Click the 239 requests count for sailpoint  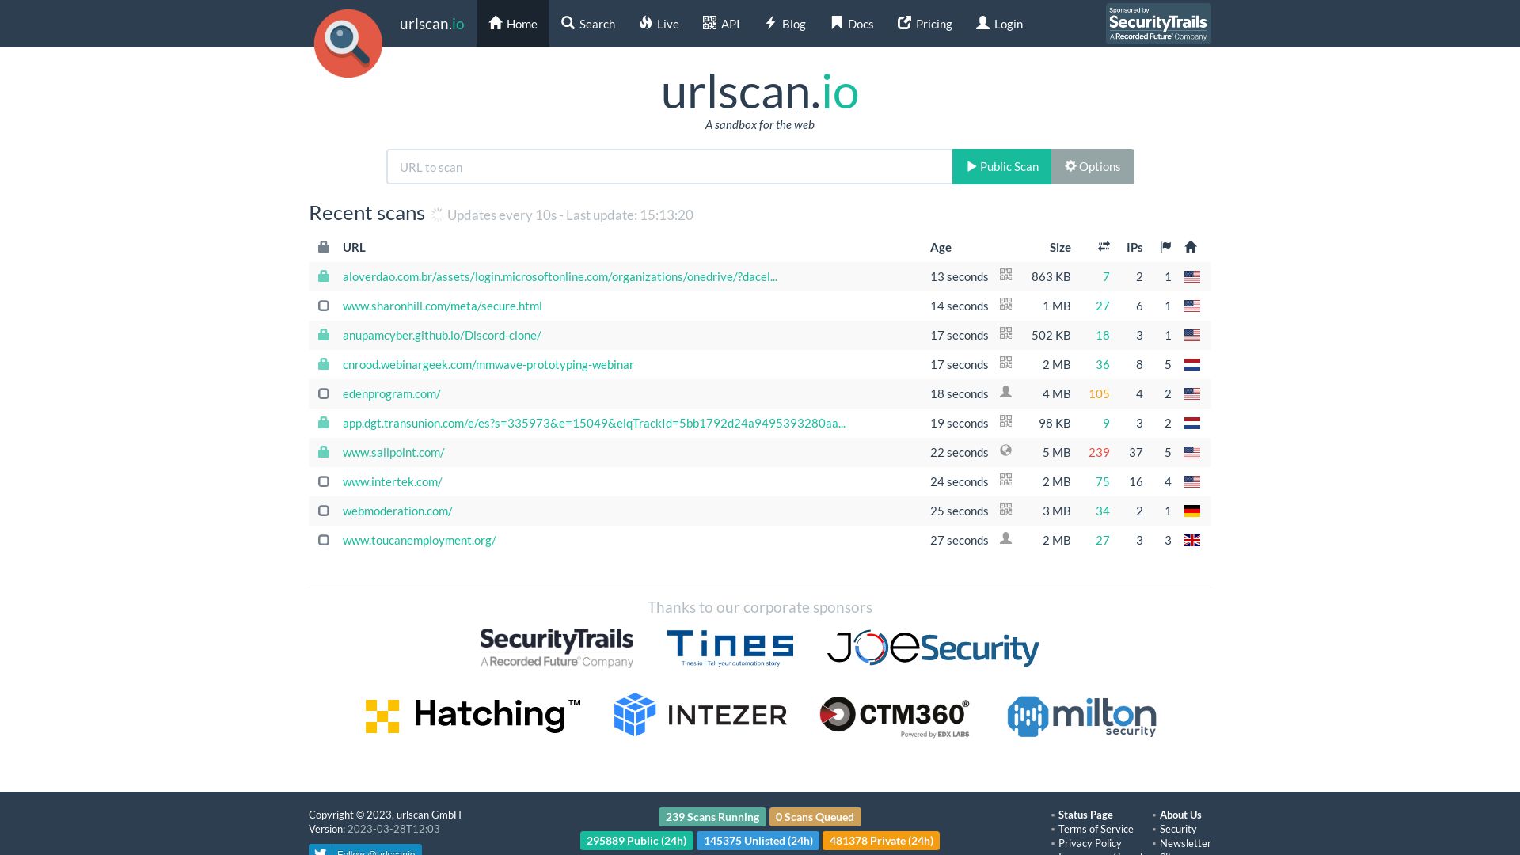tap(1099, 452)
